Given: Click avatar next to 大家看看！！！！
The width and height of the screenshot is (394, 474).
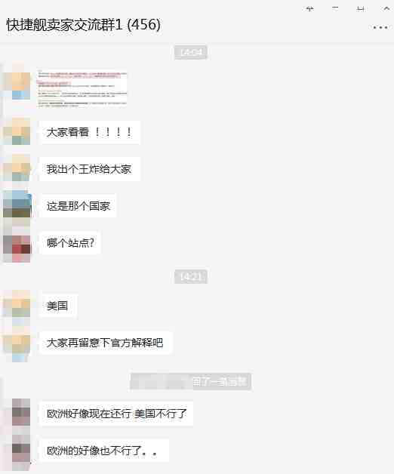Looking at the screenshot, I should click(21, 131).
